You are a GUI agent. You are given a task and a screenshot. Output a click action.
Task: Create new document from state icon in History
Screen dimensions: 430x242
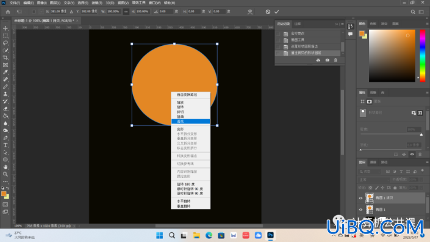[318, 60]
